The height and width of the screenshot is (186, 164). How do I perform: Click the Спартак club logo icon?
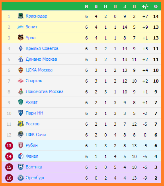21,81
